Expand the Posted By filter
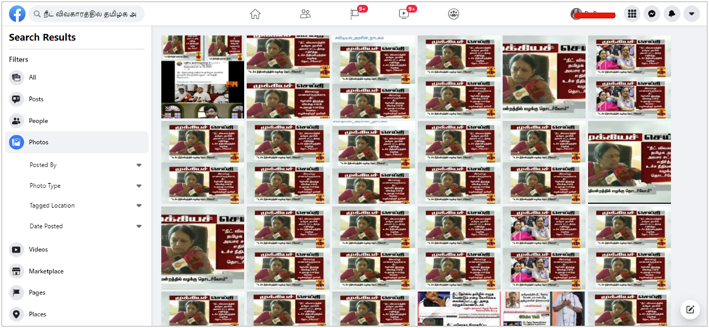 point(138,165)
